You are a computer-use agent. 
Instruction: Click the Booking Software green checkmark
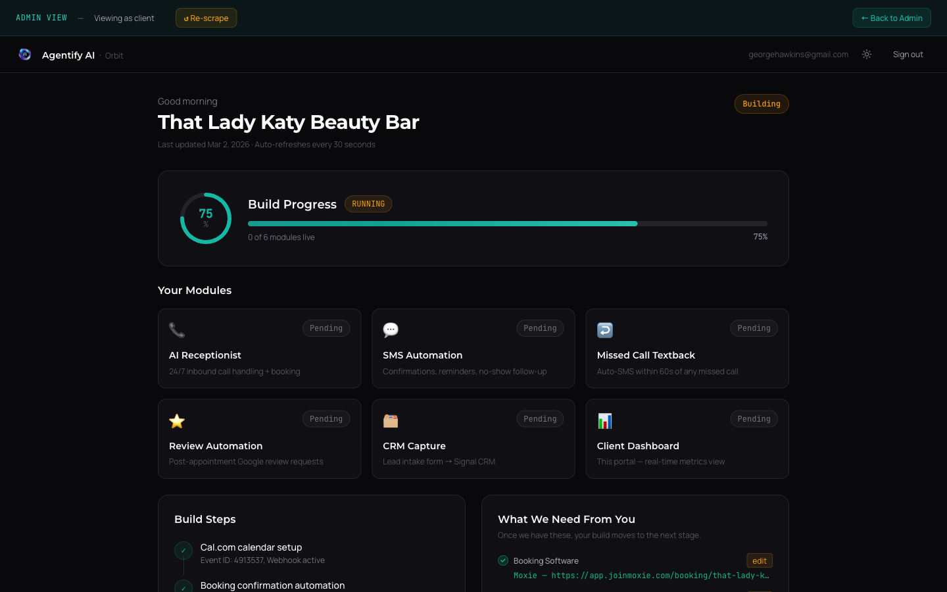pyautogui.click(x=503, y=560)
